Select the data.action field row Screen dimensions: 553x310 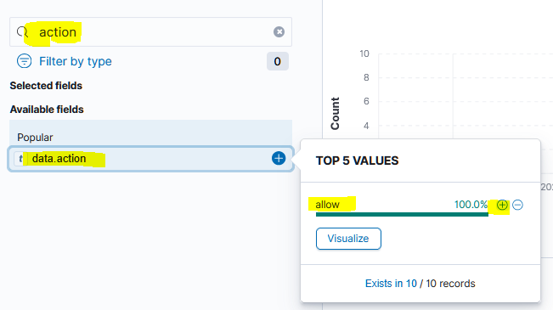[150, 159]
